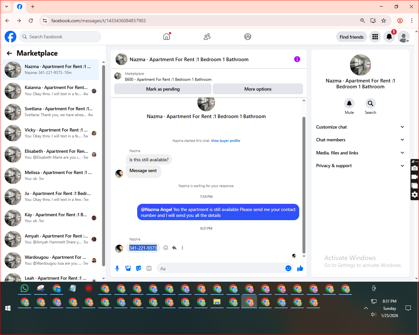Expand Media, files and links section
This screenshot has height=335, width=419.
point(360,153)
